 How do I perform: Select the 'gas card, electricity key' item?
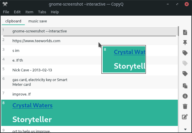pyautogui.click(x=89, y=82)
